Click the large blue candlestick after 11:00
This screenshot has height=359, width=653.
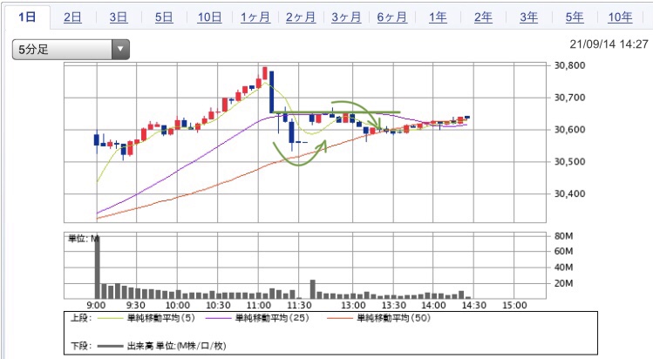click(271, 92)
